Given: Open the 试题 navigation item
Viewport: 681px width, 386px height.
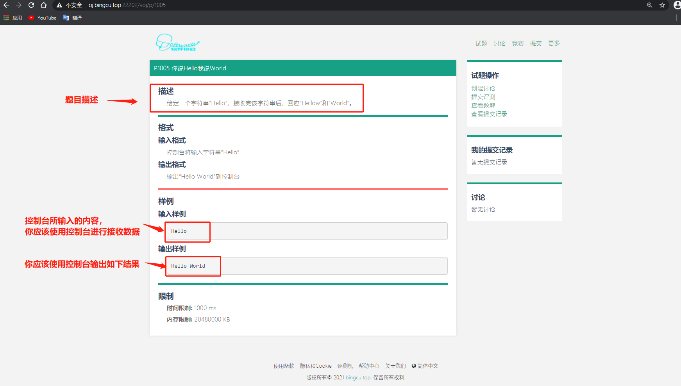Looking at the screenshot, I should [x=481, y=43].
